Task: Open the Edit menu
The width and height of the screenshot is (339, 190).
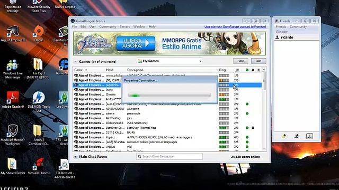Action: [x=83, y=27]
